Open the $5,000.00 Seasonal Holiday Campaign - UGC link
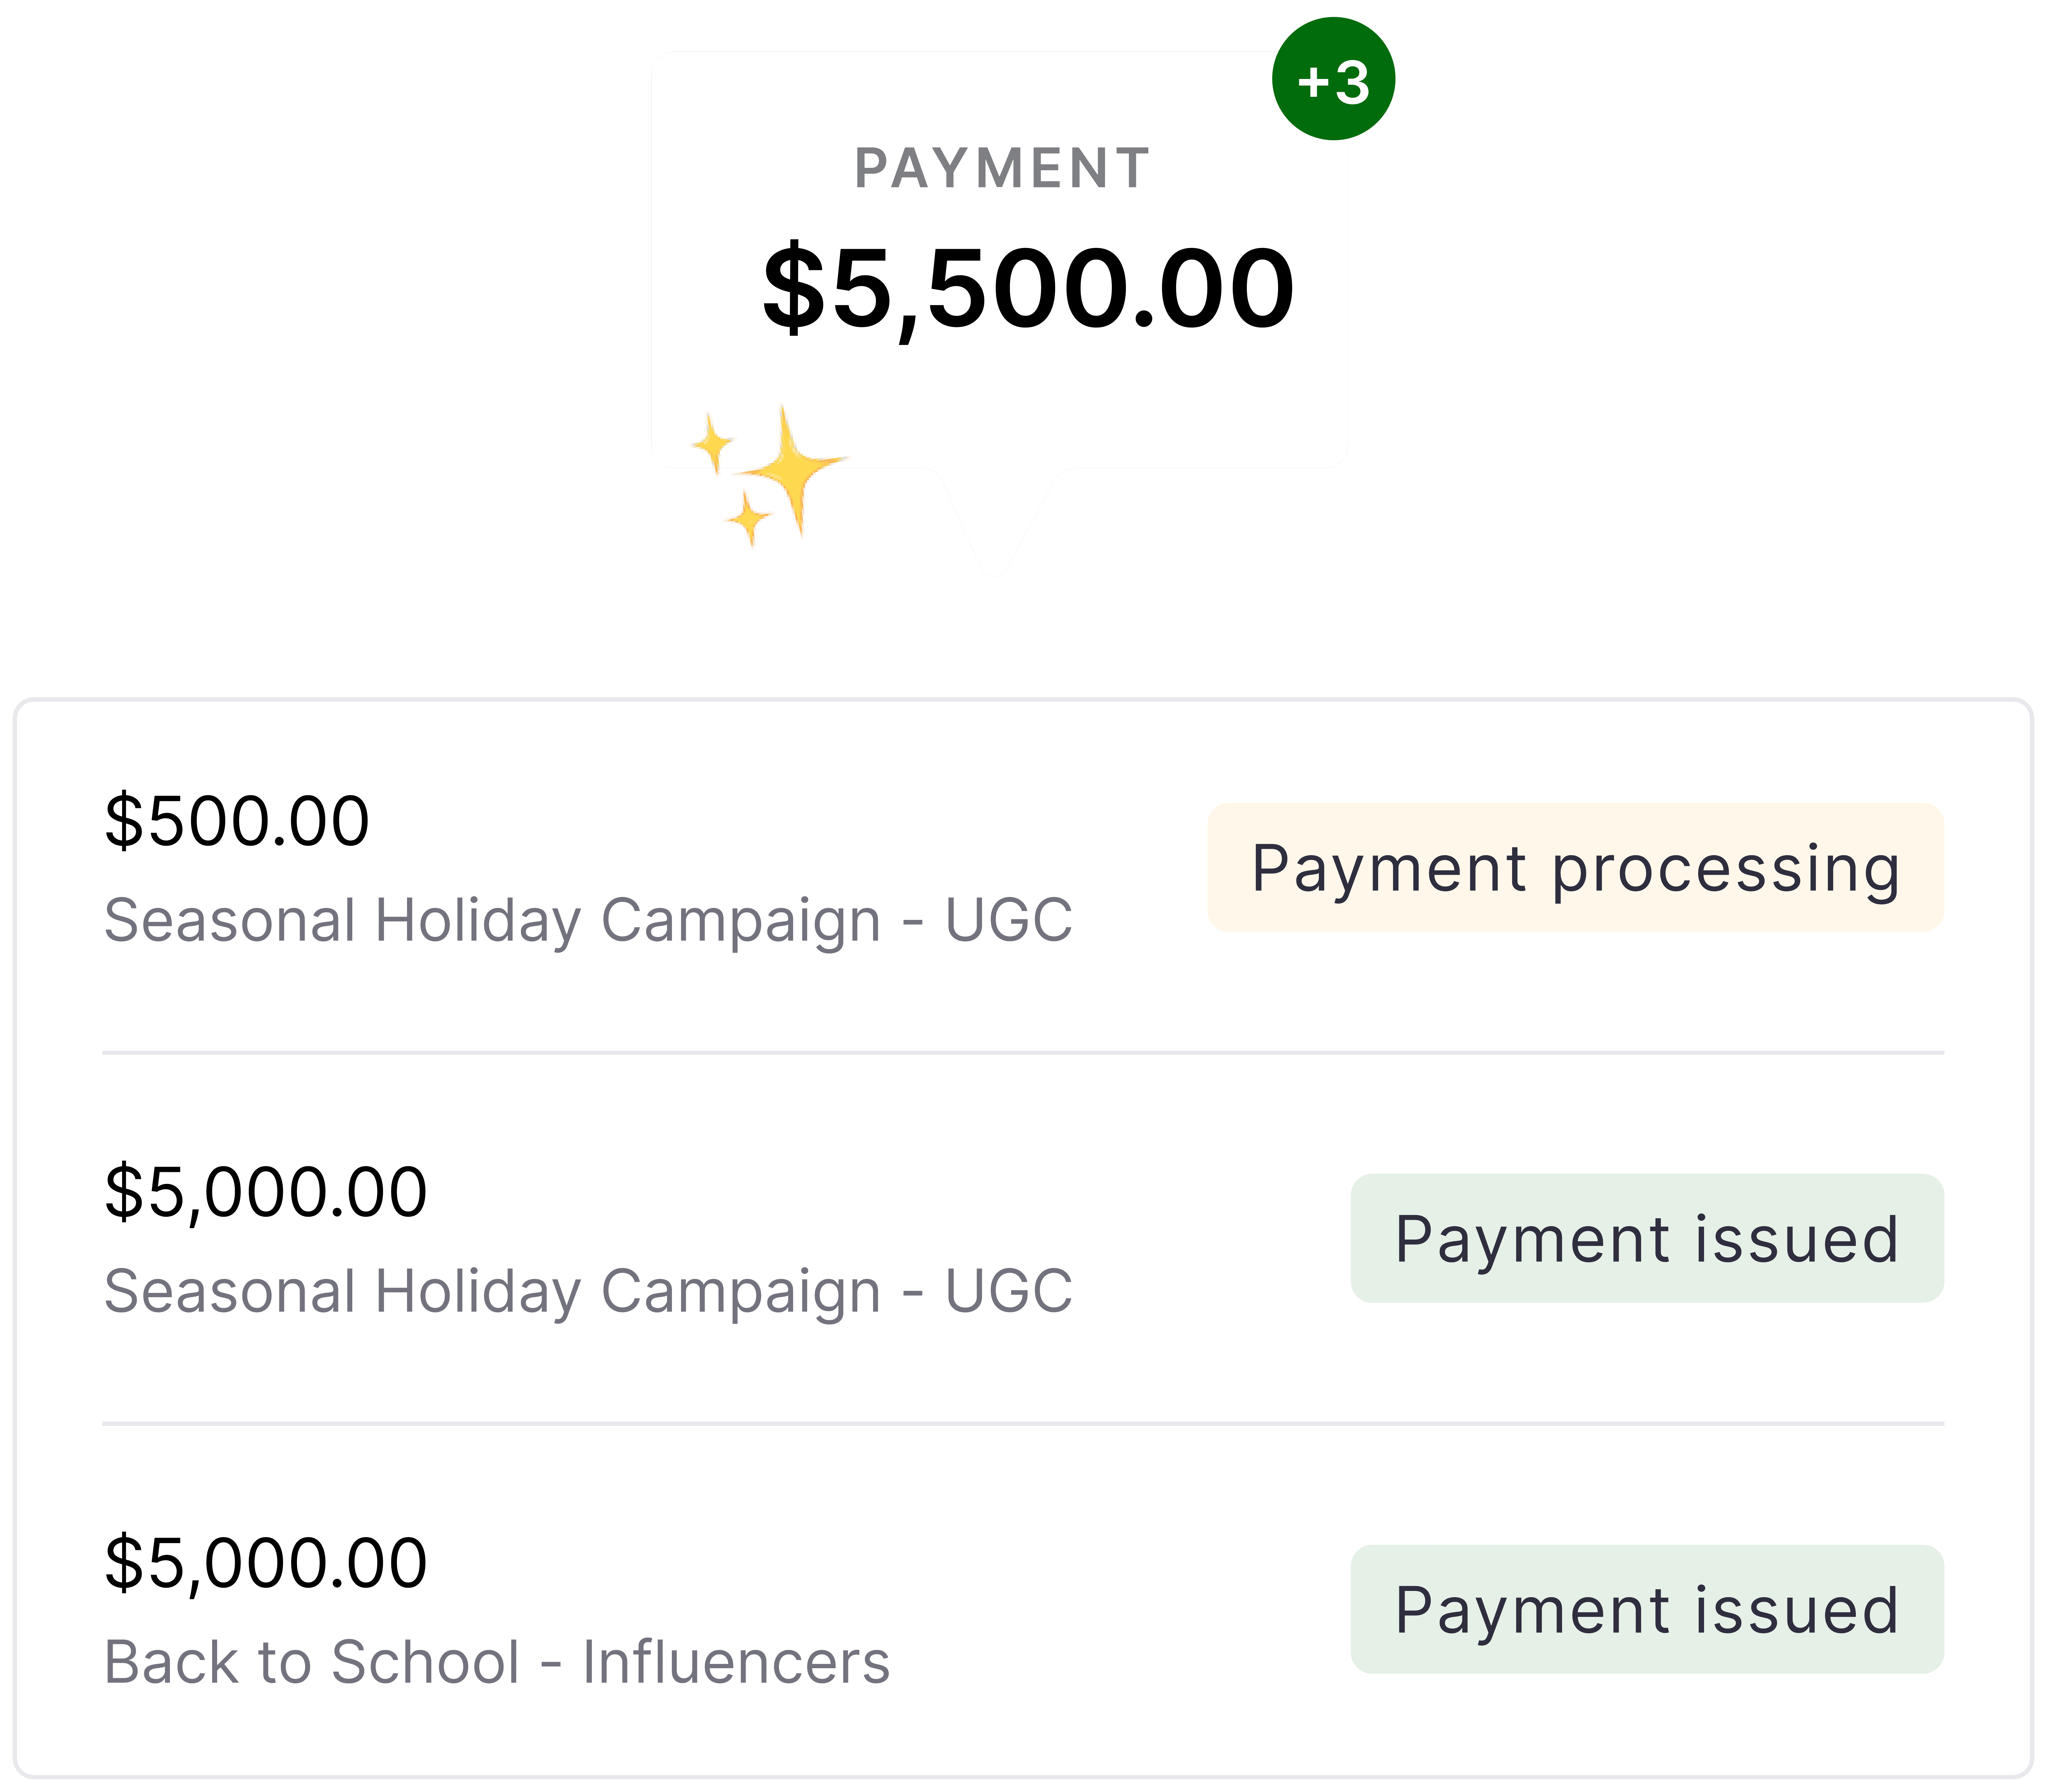 click(x=588, y=1291)
